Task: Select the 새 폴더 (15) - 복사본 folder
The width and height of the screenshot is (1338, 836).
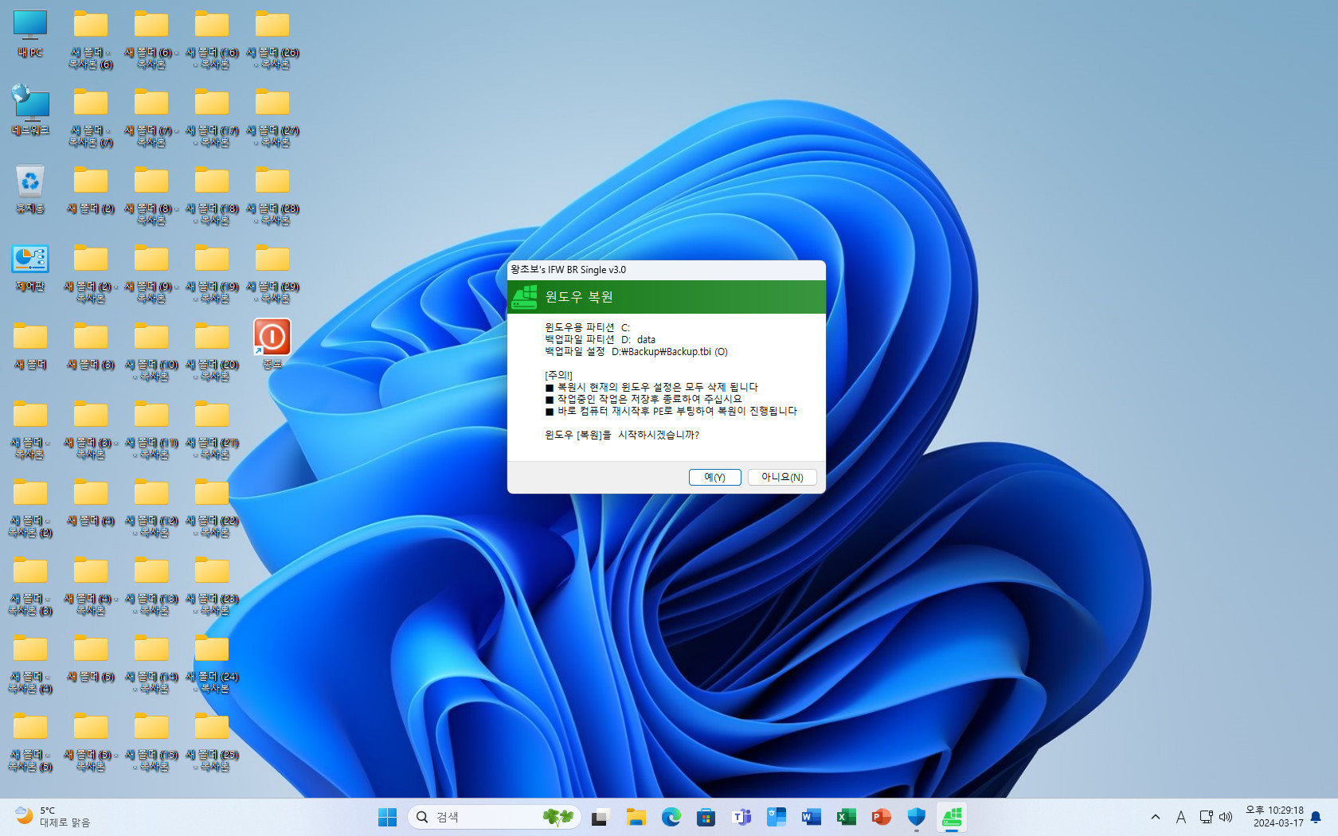Action: tap(151, 742)
